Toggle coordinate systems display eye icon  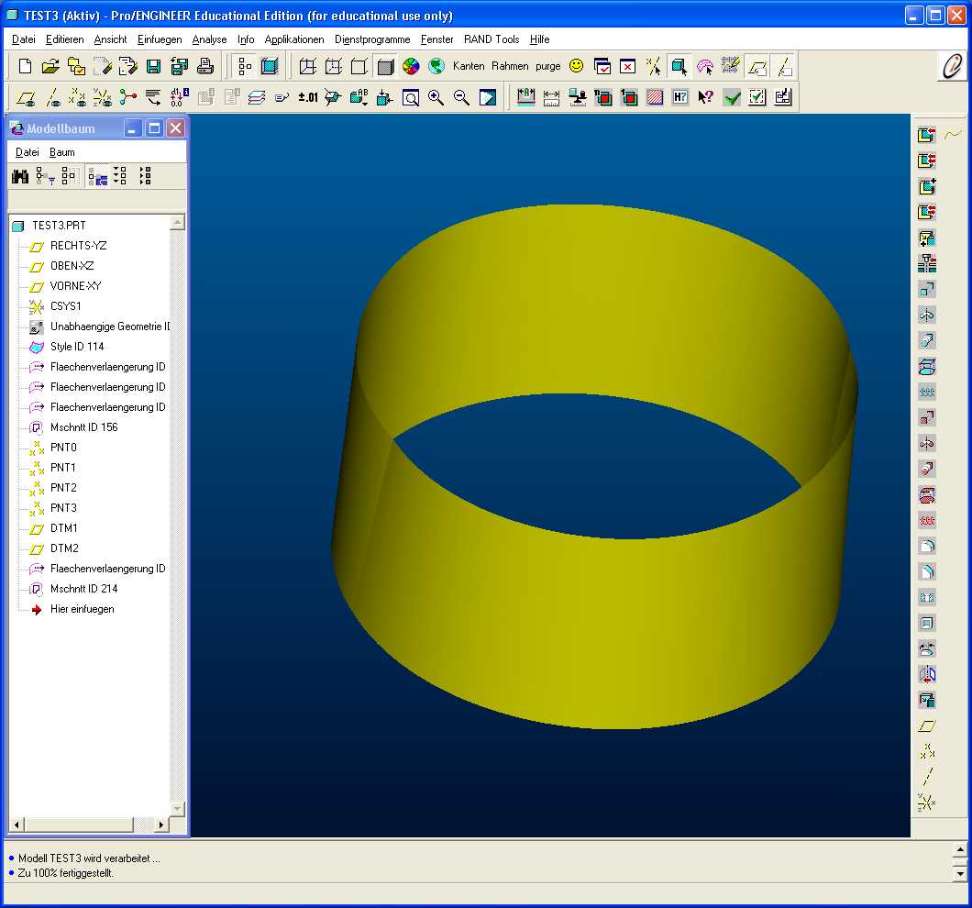click(x=103, y=97)
